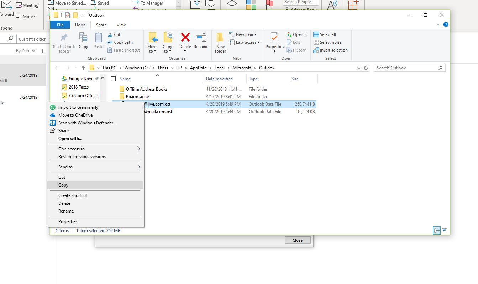Choose Create shortcut from context menu

click(95, 195)
